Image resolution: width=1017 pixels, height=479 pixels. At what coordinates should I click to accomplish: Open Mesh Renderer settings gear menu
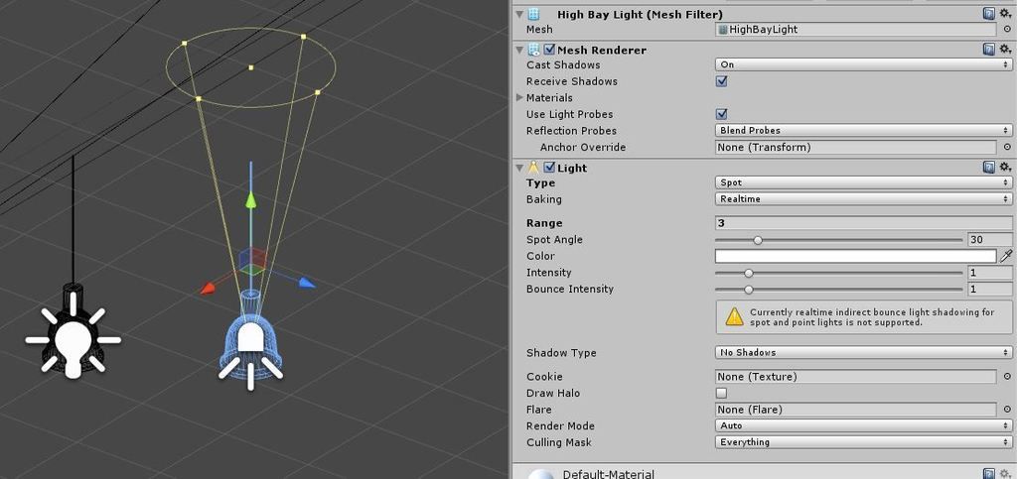click(1005, 50)
